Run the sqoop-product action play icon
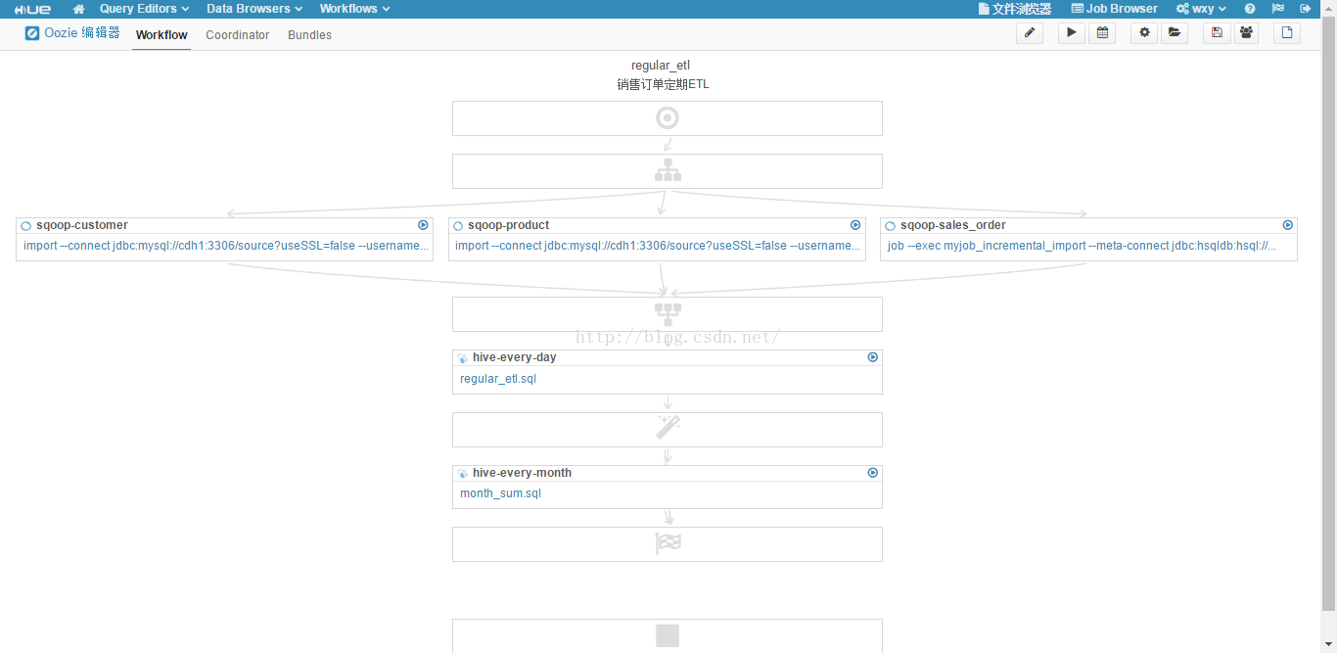 [x=855, y=225]
